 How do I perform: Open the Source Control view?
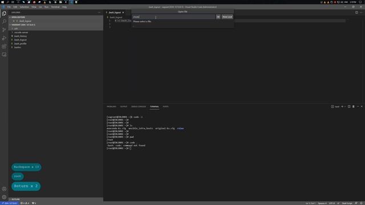(x=4, y=30)
